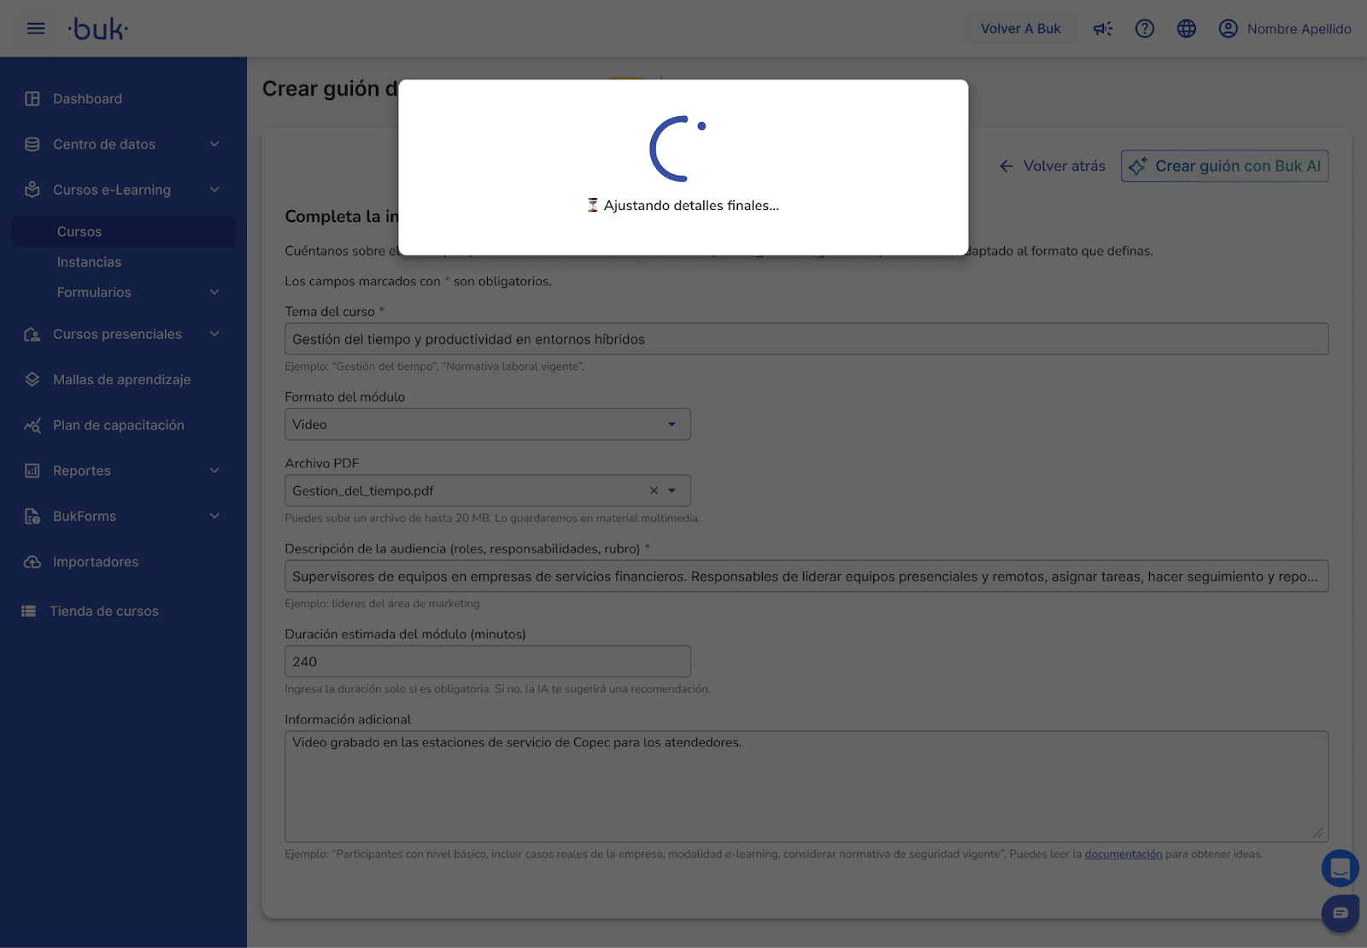The width and height of the screenshot is (1367, 948).
Task: Focus the Duración estimada del módulo field
Action: pos(487,662)
